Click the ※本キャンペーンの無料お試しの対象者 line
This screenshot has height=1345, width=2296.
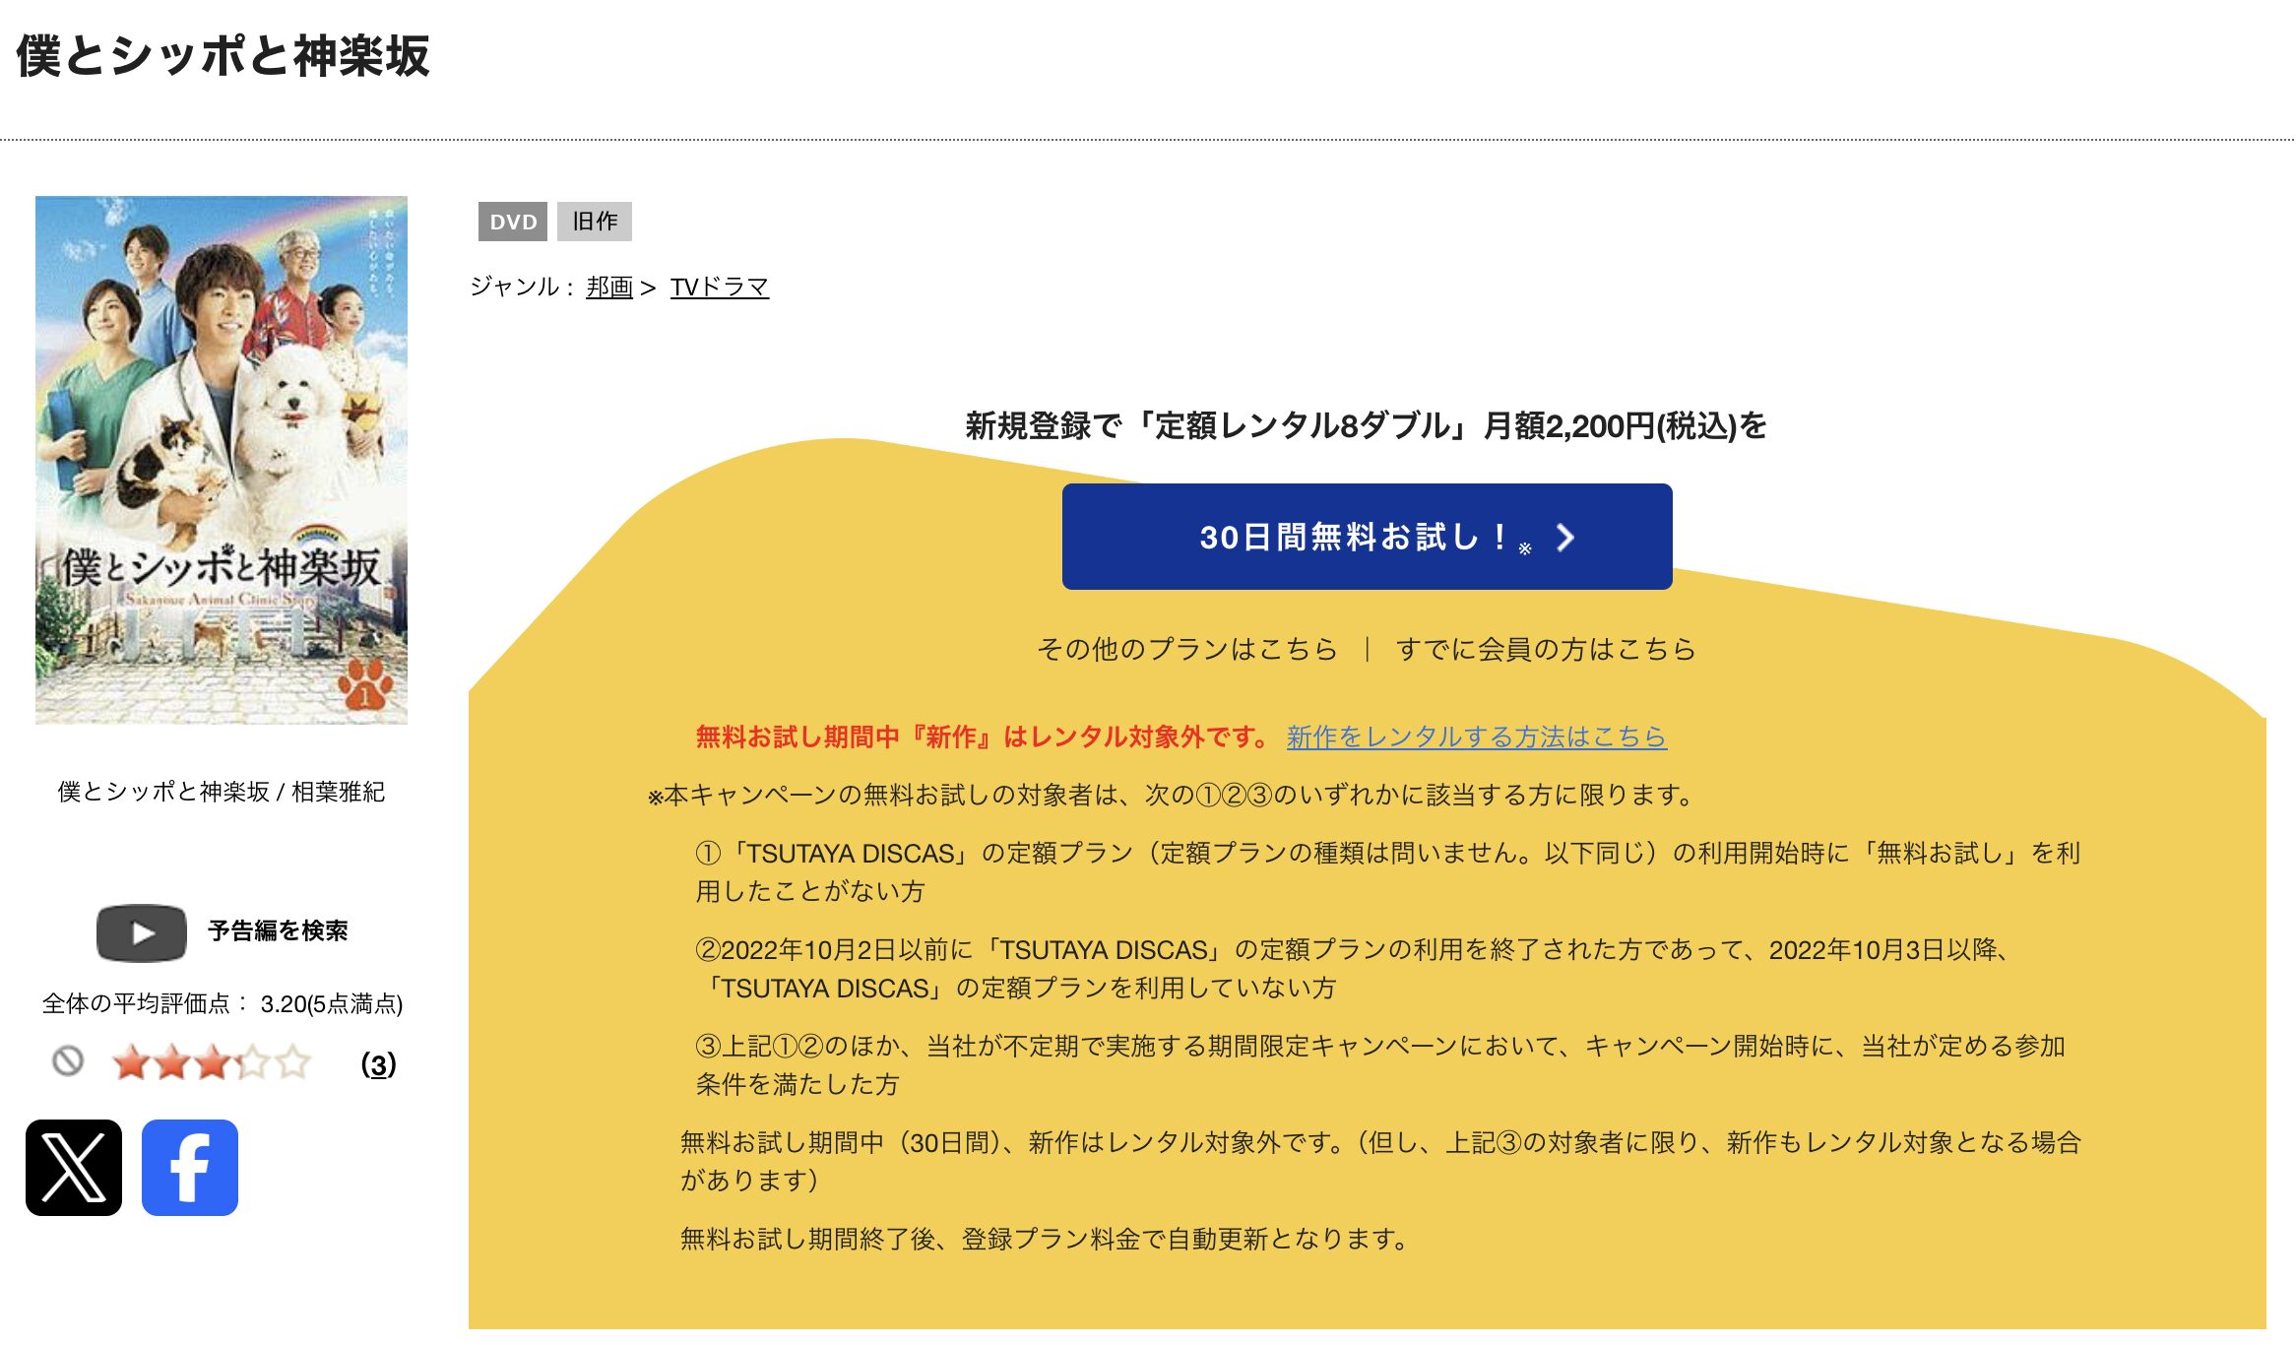pyautogui.click(x=1170, y=795)
